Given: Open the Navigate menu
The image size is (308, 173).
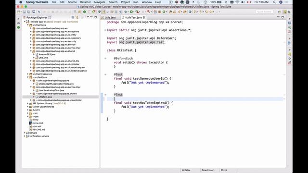Looking at the screenshot, I should [100, 2].
